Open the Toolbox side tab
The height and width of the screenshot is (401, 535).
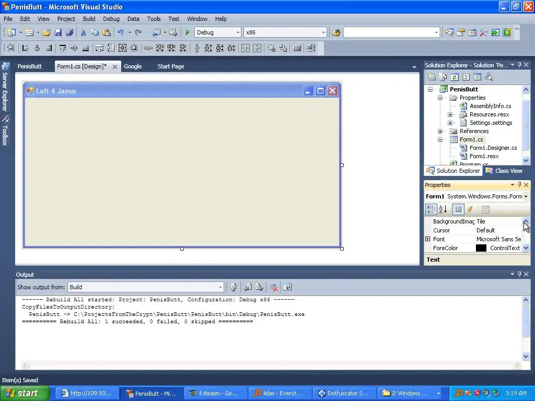point(5,131)
